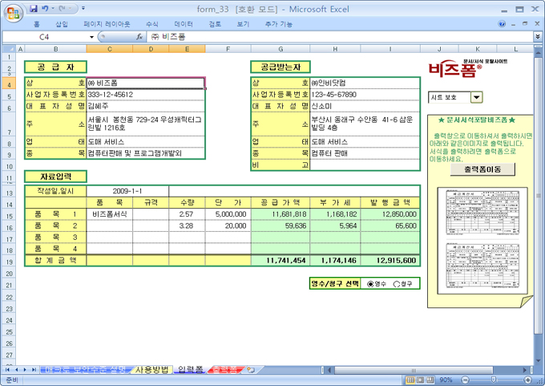This screenshot has height=386, width=545.
Task: Select the 영수 radio button
Action: point(369,283)
